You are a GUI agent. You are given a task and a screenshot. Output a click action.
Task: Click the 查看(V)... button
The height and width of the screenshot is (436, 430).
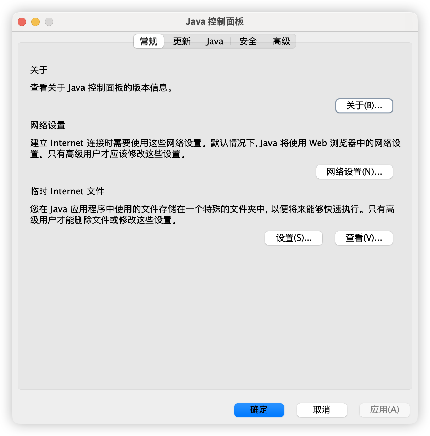pos(364,238)
